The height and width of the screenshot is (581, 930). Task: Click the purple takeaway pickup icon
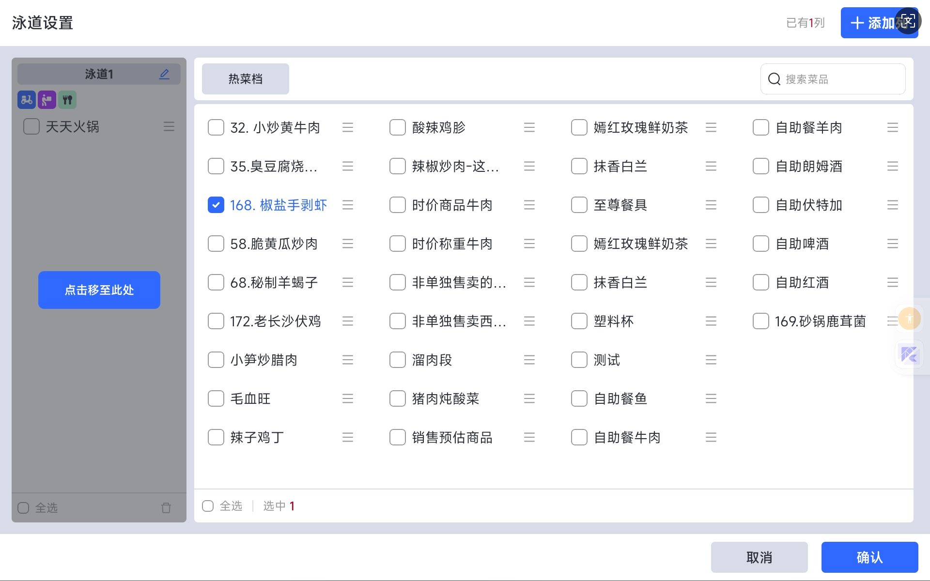pos(47,100)
